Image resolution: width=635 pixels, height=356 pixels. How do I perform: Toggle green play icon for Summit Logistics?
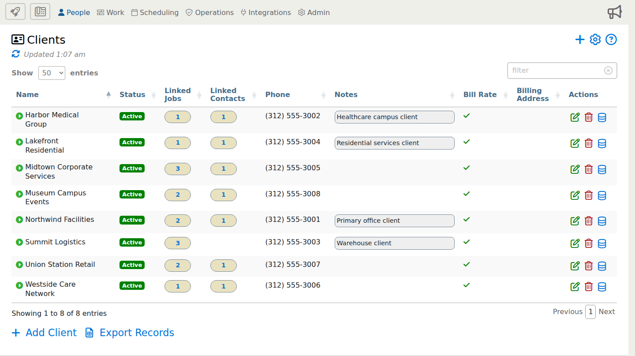(x=19, y=242)
